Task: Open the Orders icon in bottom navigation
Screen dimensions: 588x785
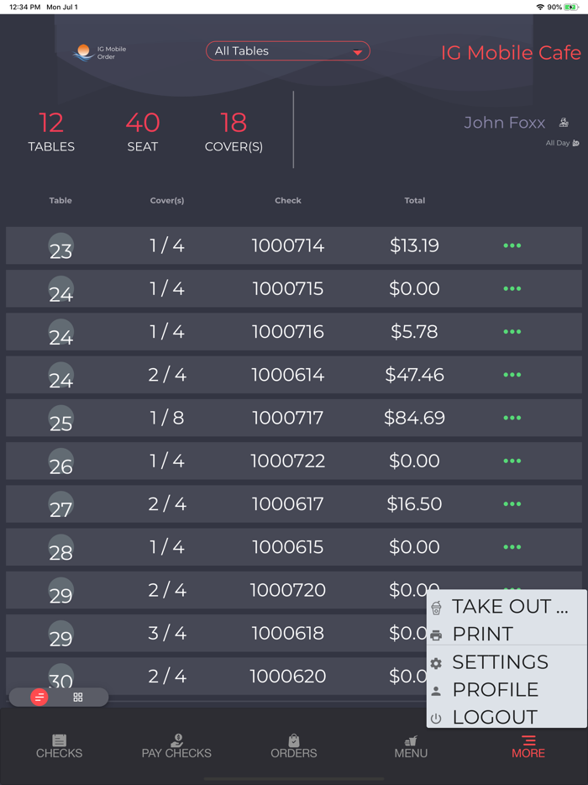Action: pyautogui.click(x=293, y=742)
